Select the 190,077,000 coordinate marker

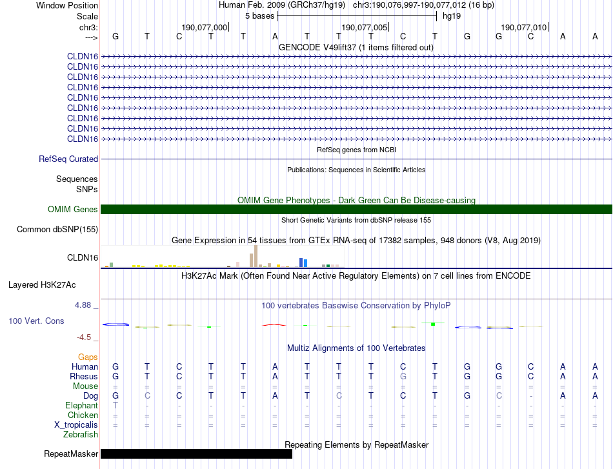(204, 27)
